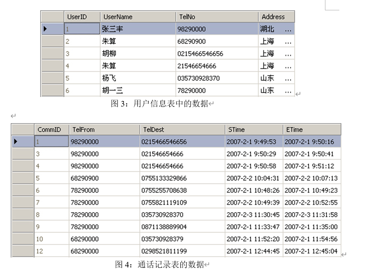Screen dimensions: 372x273
Task: Select TelDest 0871138889904
Action: pyautogui.click(x=182, y=227)
